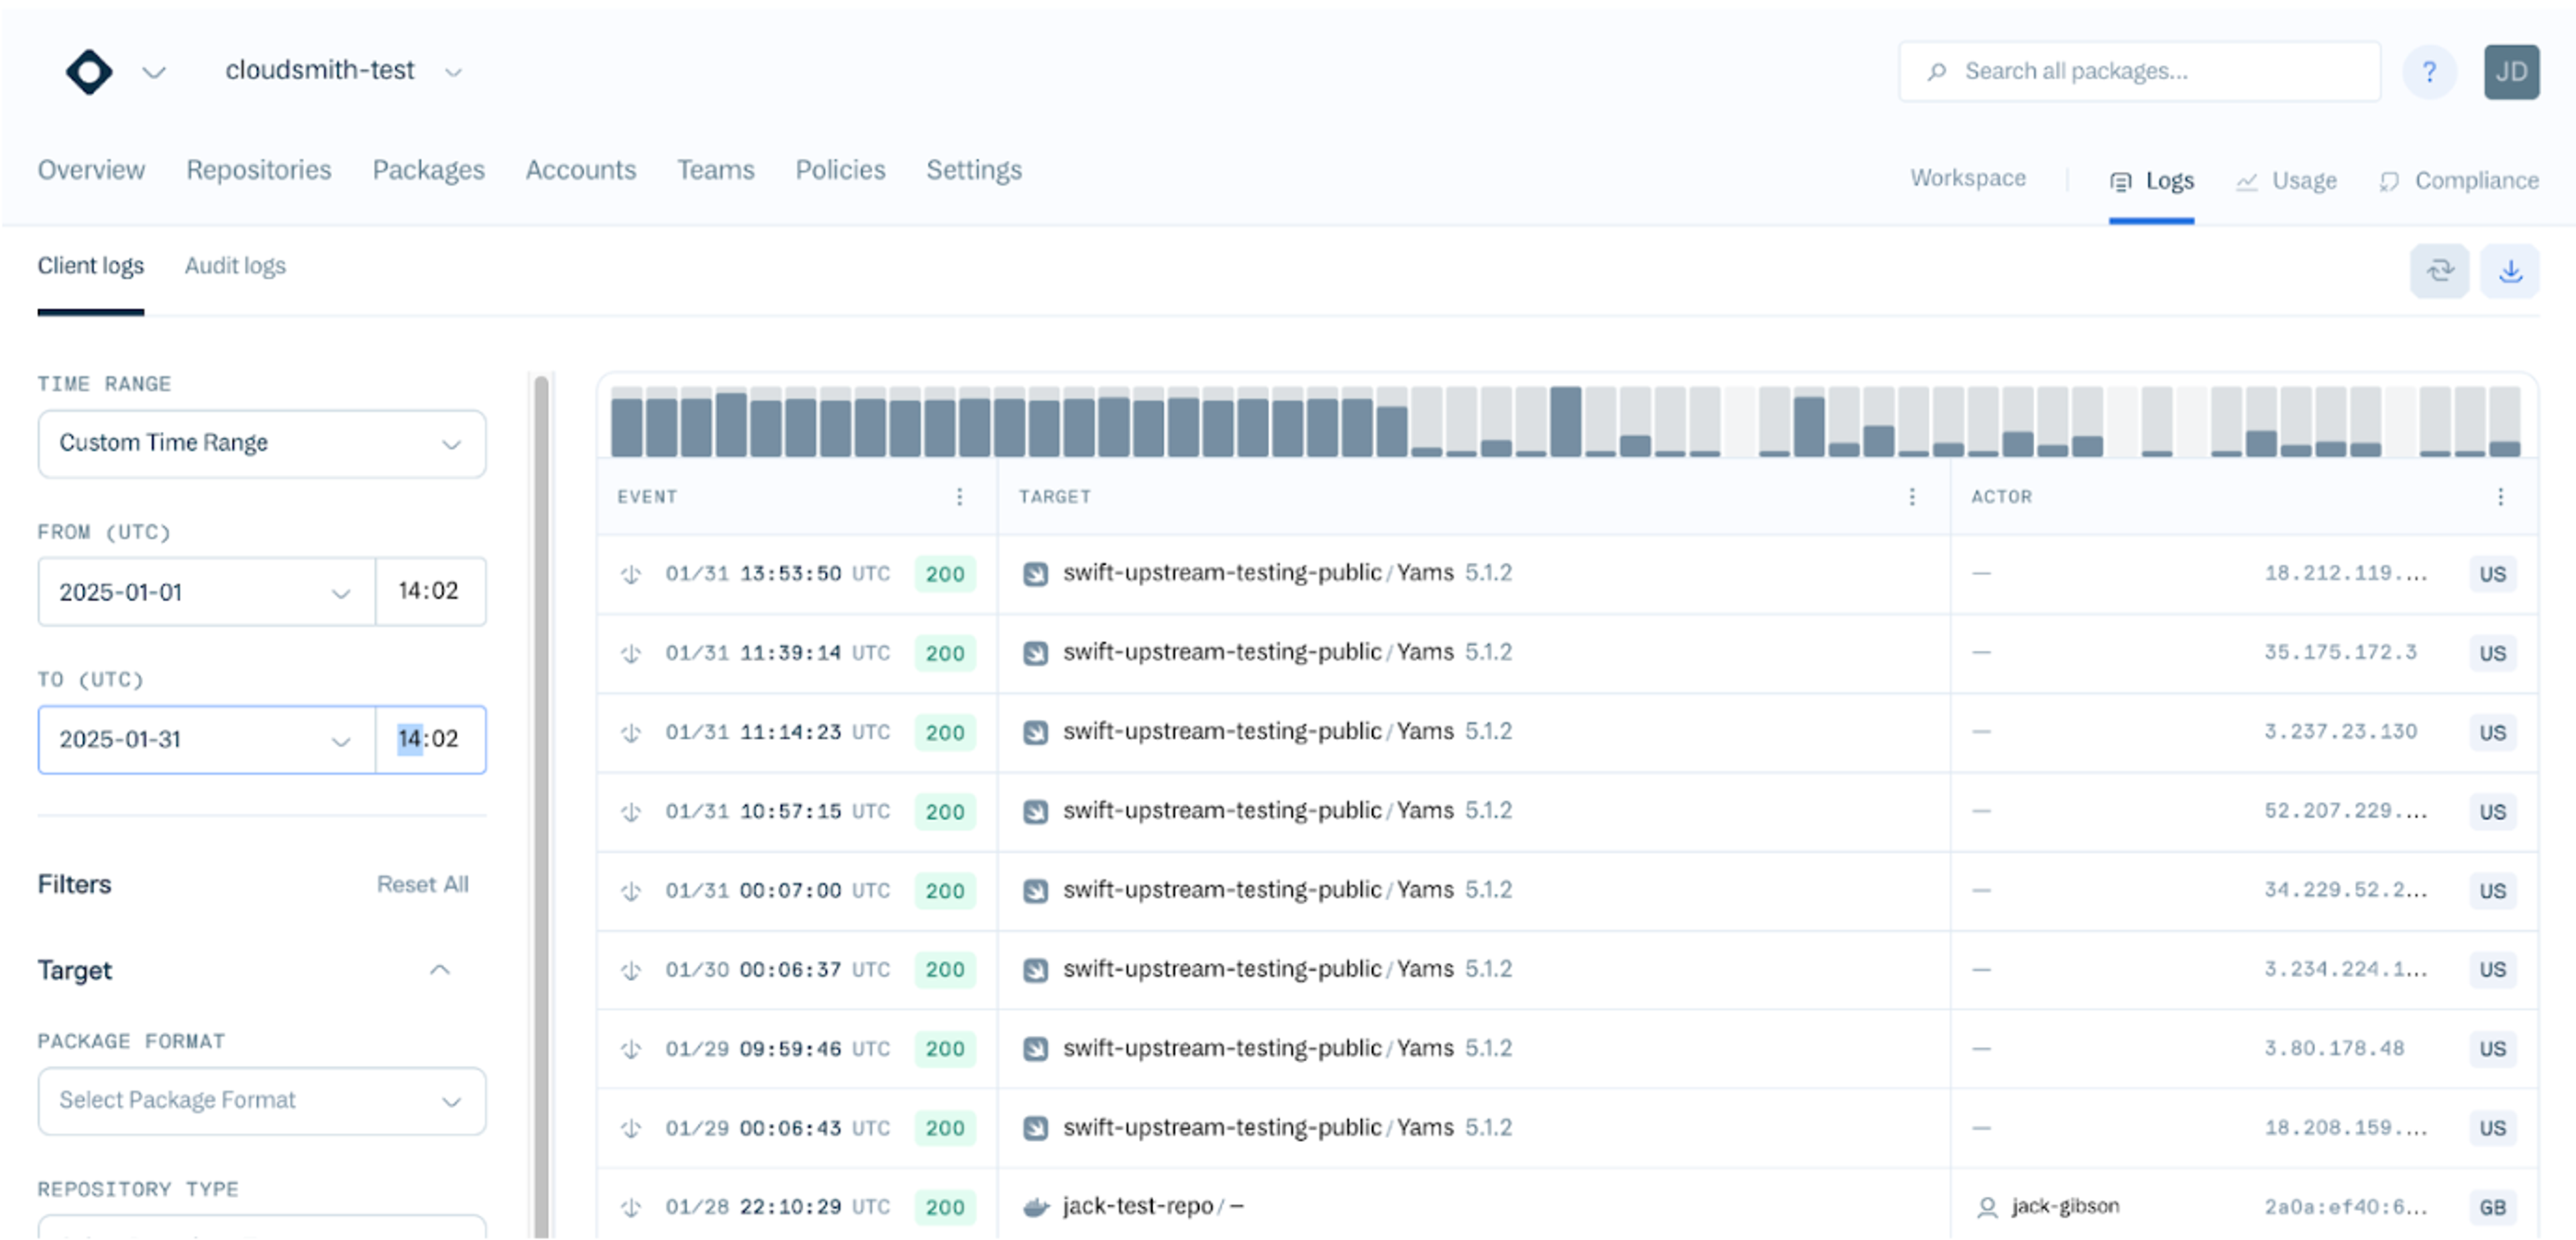Click download icon on 01/29 00:06:43 row
2576x1240 pixels.
click(630, 1128)
